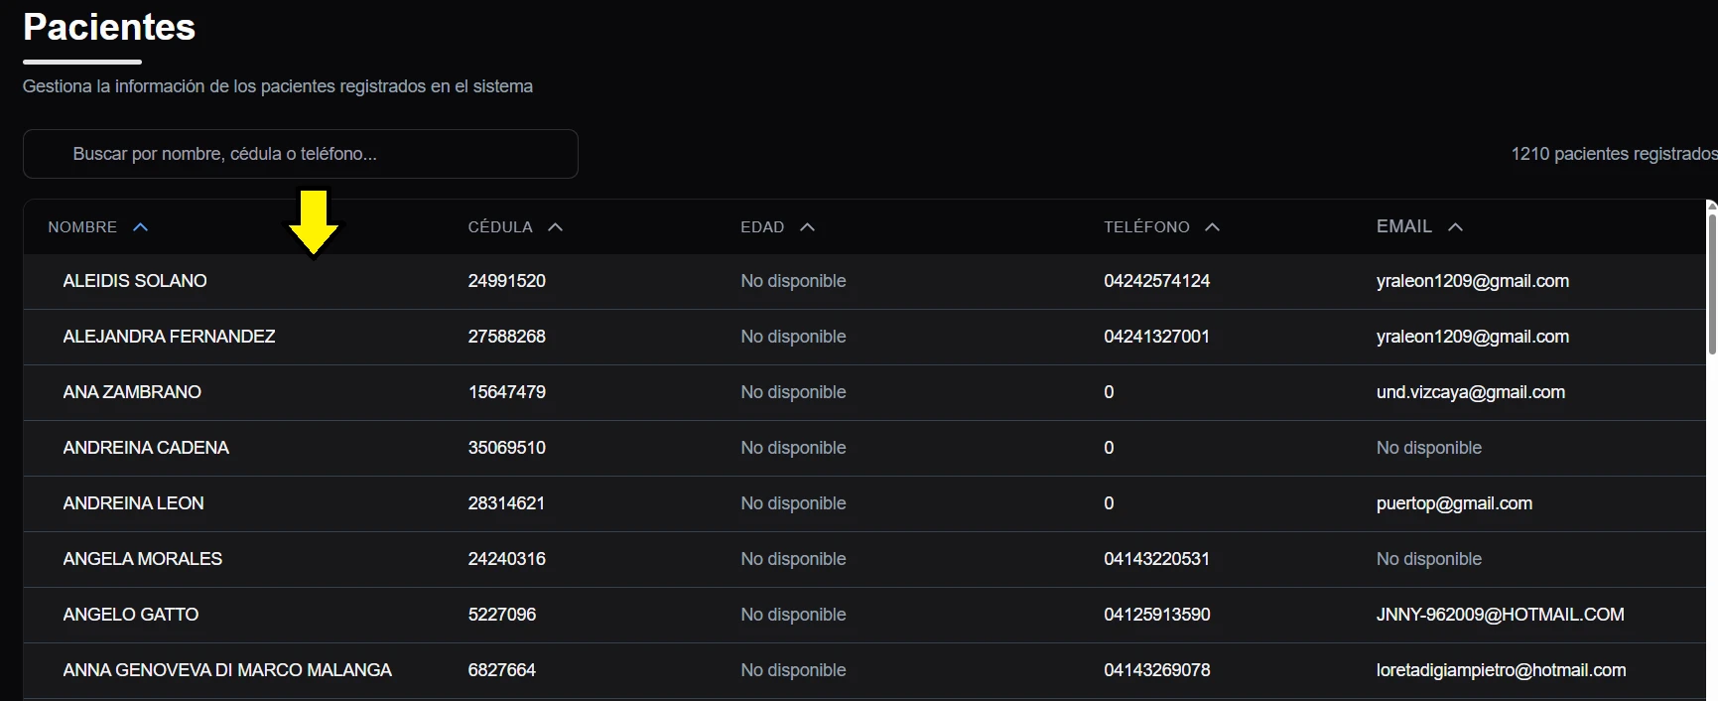
Task: Click the phone number 04143220531
Action: tap(1156, 559)
